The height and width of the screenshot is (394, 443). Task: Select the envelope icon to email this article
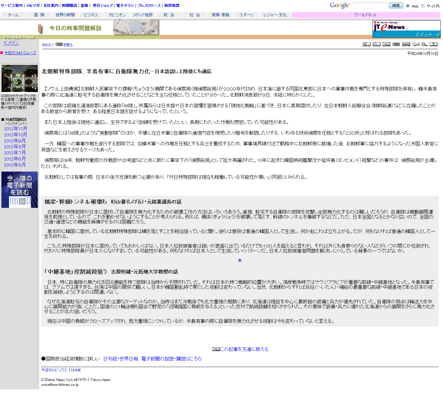pyautogui.click(x=386, y=44)
